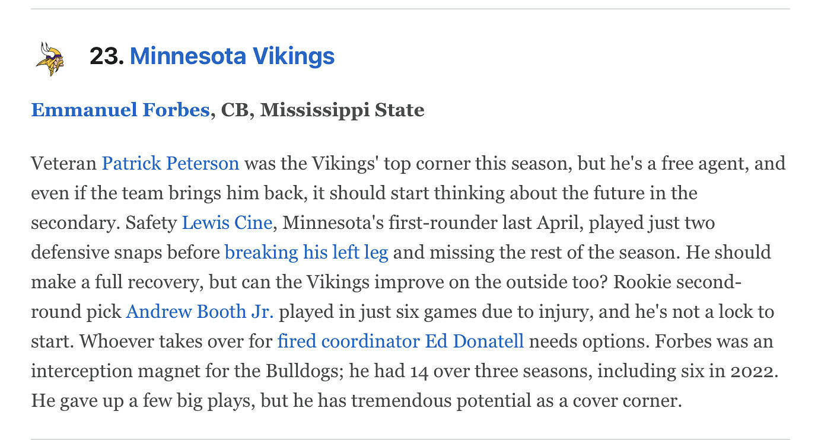The height and width of the screenshot is (440, 837).
Task: Open the Minnesota Vikings heading link
Action: pyautogui.click(x=232, y=56)
